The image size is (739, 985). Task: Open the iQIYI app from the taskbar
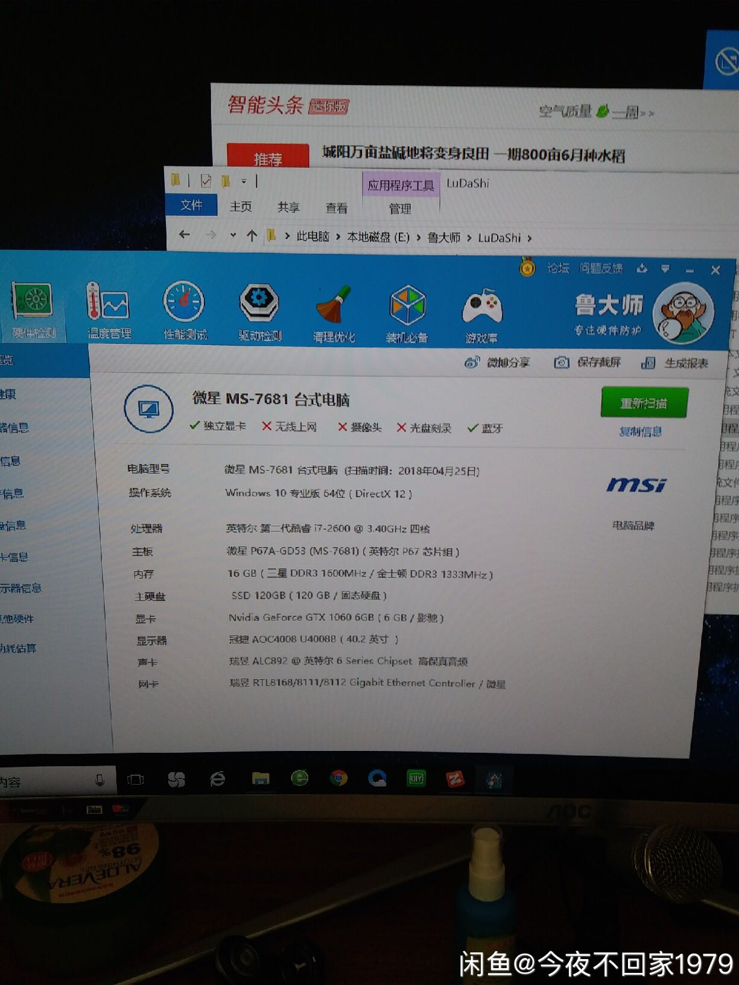416,778
